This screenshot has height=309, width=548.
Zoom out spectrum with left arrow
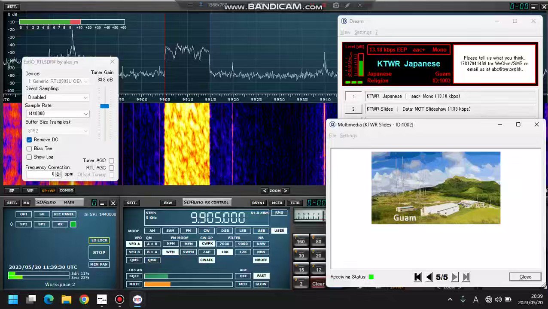click(265, 191)
